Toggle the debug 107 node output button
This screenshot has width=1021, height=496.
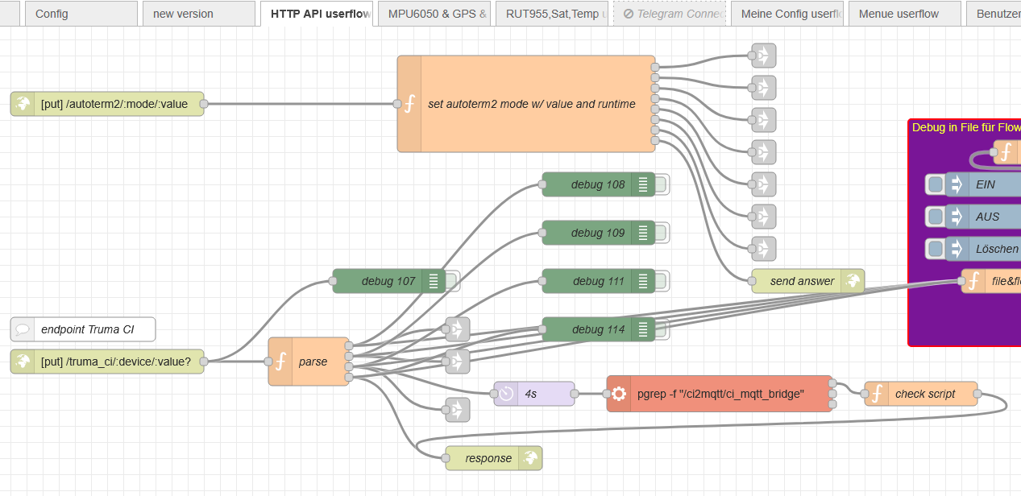tap(452, 281)
